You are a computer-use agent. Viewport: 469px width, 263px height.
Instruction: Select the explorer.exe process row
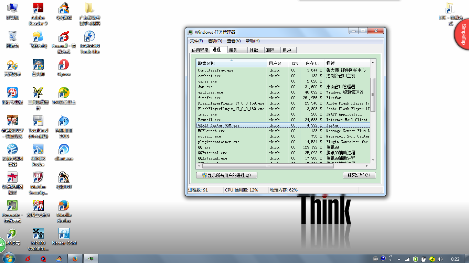pyautogui.click(x=283, y=92)
